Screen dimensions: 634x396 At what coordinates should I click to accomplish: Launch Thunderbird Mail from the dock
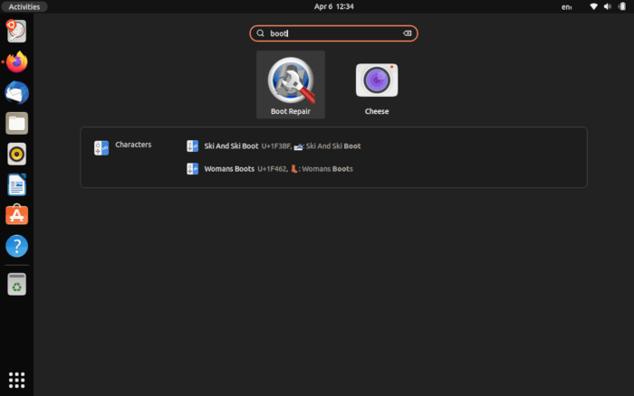coord(16,92)
